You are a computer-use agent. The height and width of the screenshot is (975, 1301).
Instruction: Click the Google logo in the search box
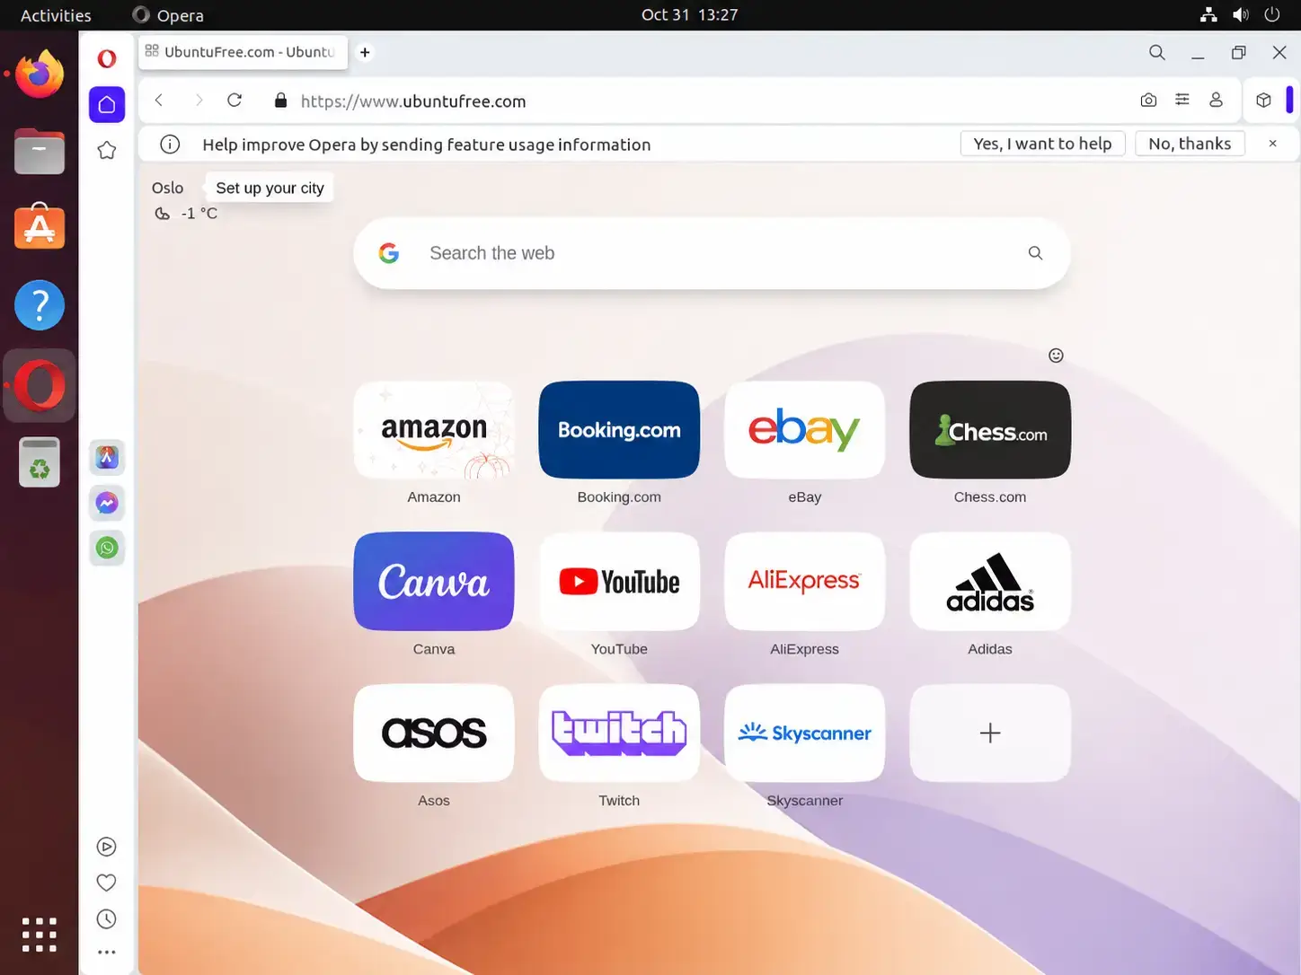(389, 253)
